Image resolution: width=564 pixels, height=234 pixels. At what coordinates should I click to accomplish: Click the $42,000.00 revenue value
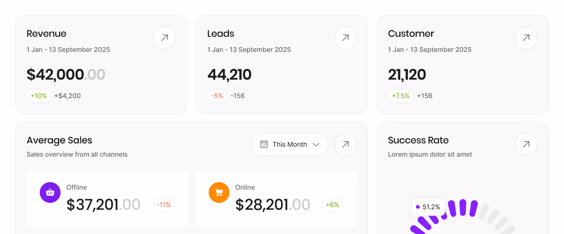(x=66, y=75)
